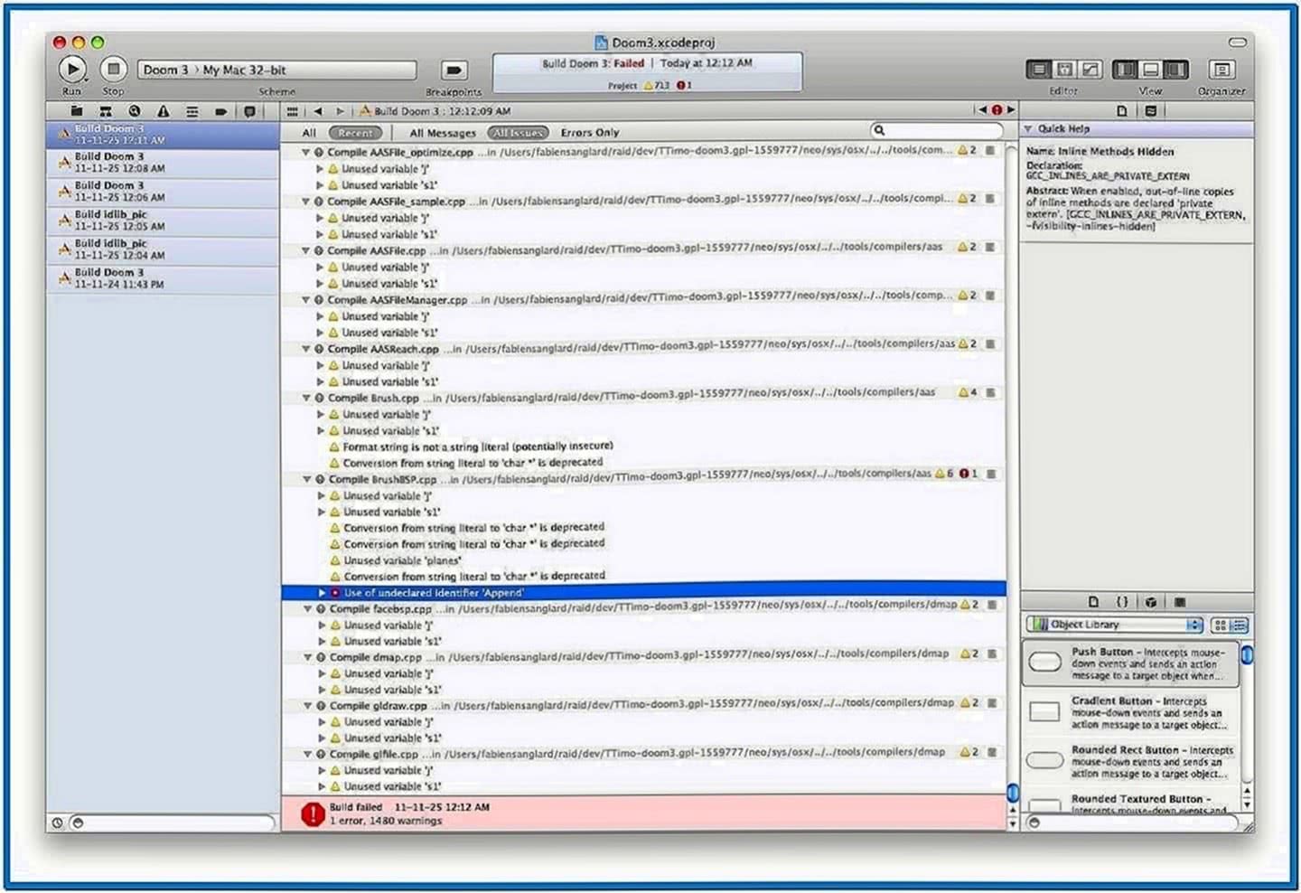Toggle the Debug area view button
Image resolution: width=1301 pixels, height=893 pixels.
click(x=1150, y=70)
